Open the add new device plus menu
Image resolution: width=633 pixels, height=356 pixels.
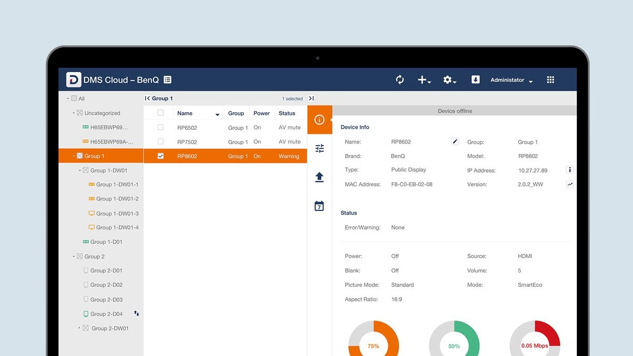tap(423, 80)
